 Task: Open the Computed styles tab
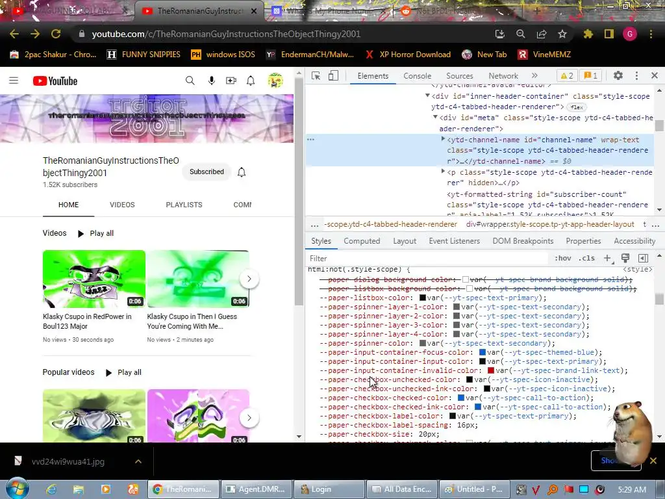[362, 241]
